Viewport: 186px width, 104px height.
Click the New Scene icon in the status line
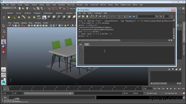pos(20,8)
